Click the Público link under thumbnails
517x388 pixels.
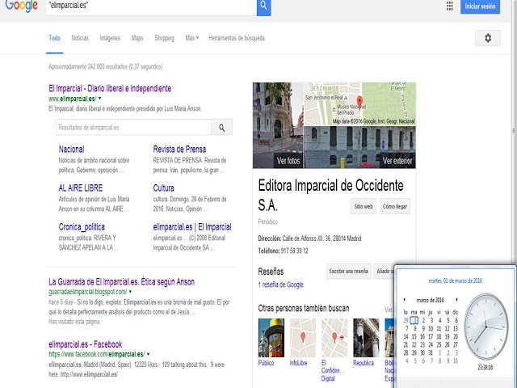pyautogui.click(x=266, y=363)
